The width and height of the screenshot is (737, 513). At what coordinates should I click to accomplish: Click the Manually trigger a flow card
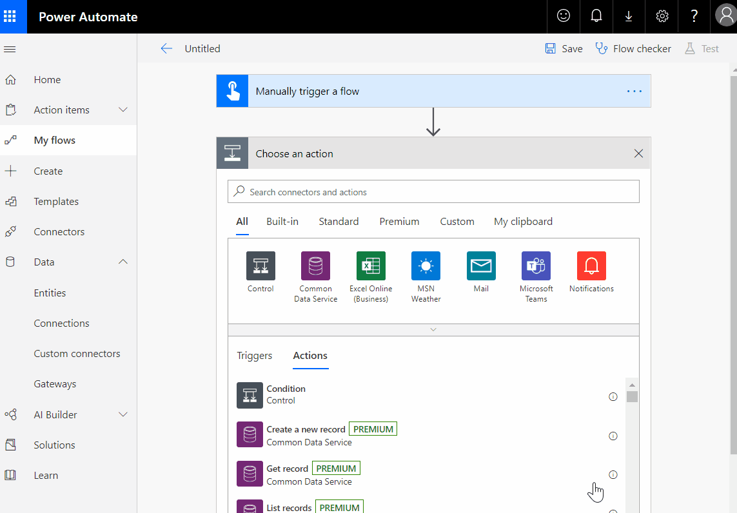(433, 91)
